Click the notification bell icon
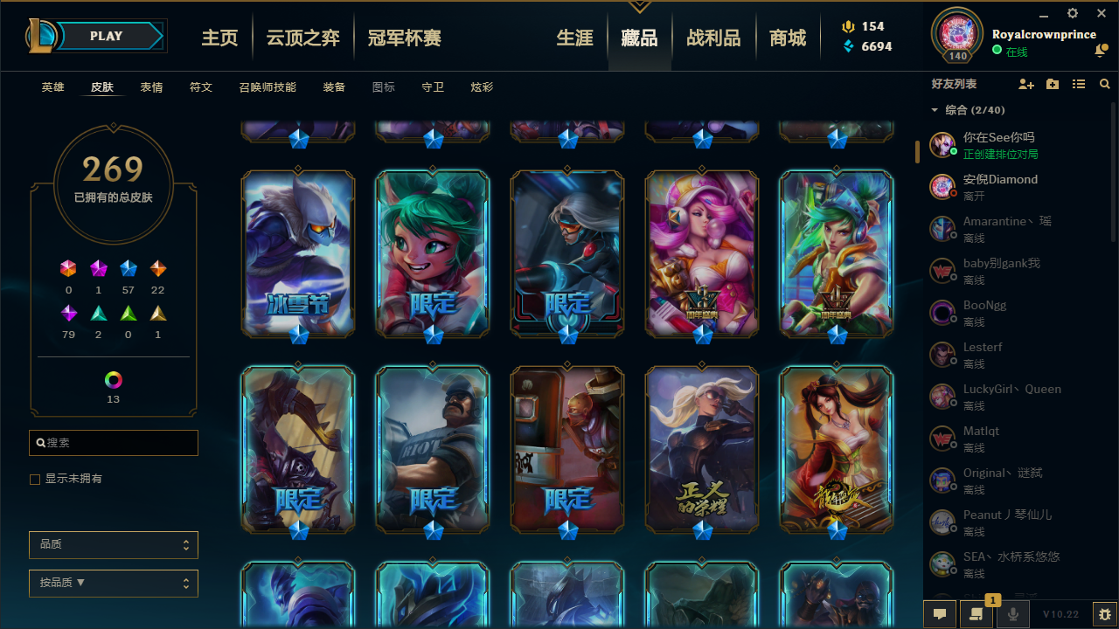Screen dimensions: 1119x629 click(x=1101, y=52)
